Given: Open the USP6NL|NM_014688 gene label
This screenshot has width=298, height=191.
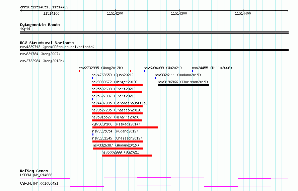Looking at the screenshot, I should (36, 175).
